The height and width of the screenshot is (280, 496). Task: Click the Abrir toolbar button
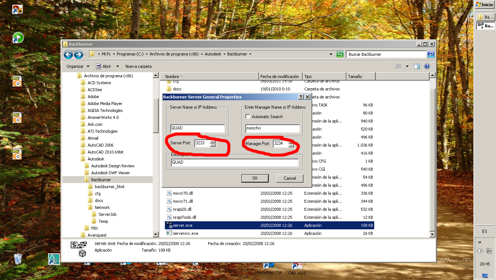104,66
